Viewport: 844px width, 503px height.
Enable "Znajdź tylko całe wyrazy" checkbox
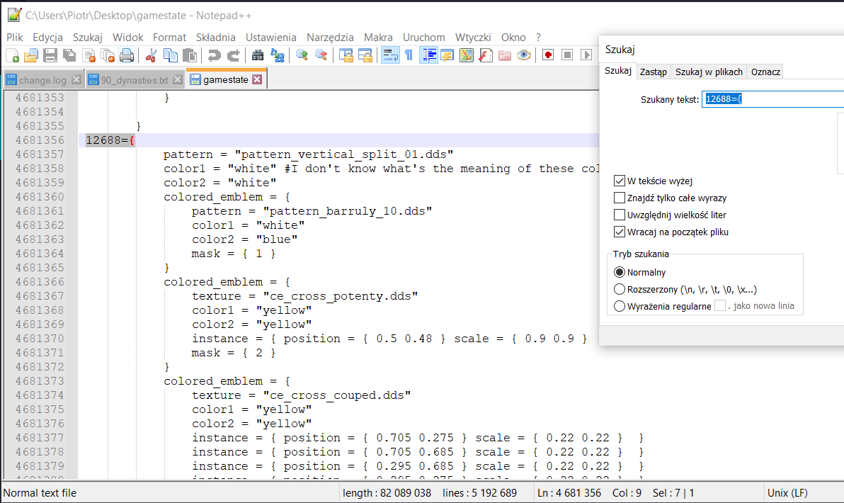[x=620, y=198]
